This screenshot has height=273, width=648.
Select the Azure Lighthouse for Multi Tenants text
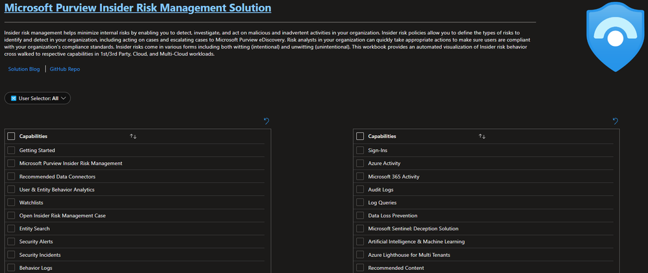coord(409,255)
